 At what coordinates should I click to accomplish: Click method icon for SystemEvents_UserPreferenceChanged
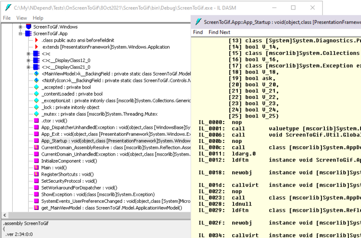click(x=36, y=201)
